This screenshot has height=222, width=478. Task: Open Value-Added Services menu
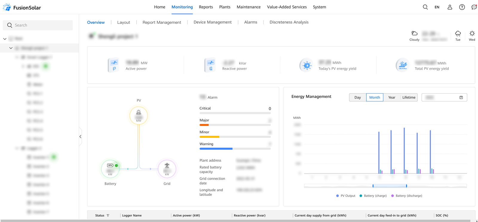point(287,7)
